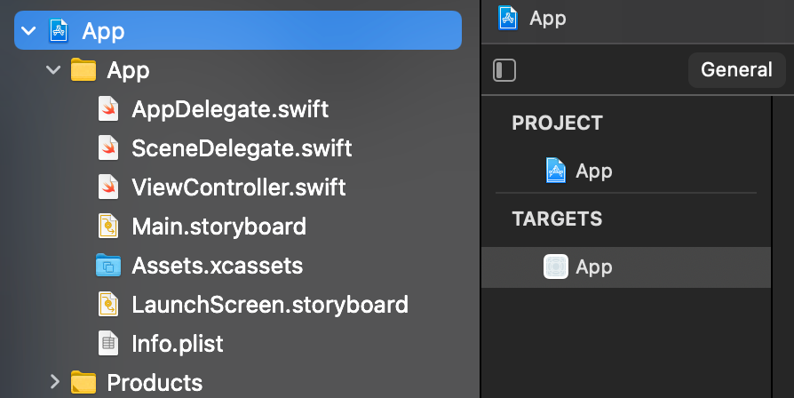Image resolution: width=794 pixels, height=398 pixels.
Task: Collapse the yellow App folder group
Action: tap(53, 70)
